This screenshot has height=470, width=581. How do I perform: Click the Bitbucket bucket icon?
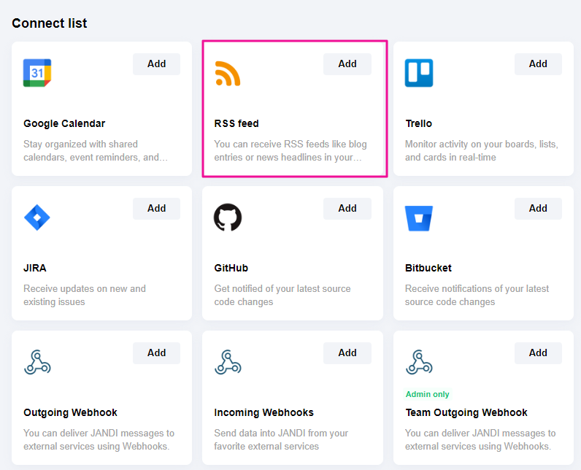point(419,217)
